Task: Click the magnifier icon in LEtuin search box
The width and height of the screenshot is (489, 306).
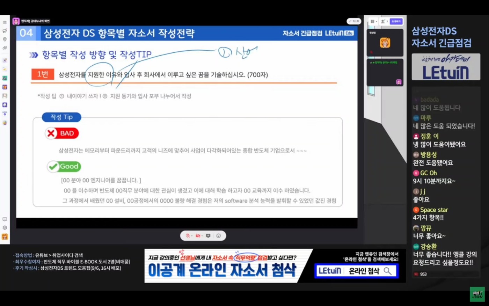Action: coord(387,271)
